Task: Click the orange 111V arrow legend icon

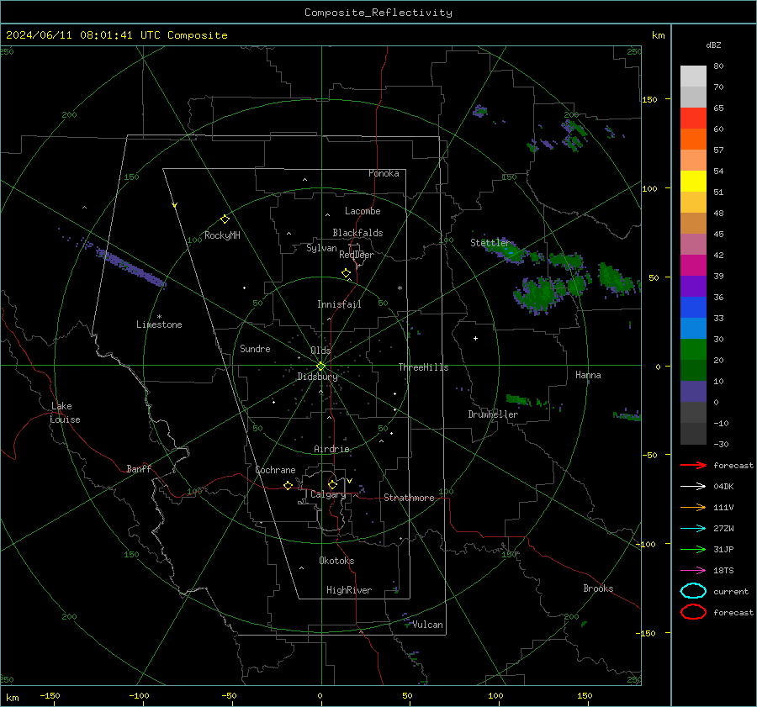Action: click(693, 507)
